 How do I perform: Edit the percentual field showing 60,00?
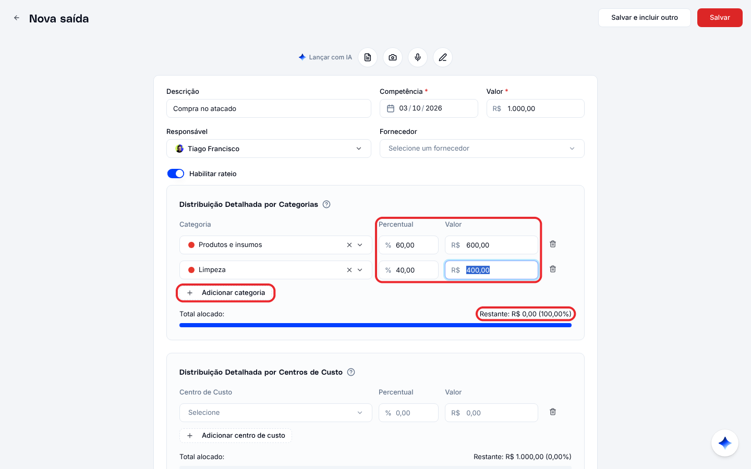408,245
